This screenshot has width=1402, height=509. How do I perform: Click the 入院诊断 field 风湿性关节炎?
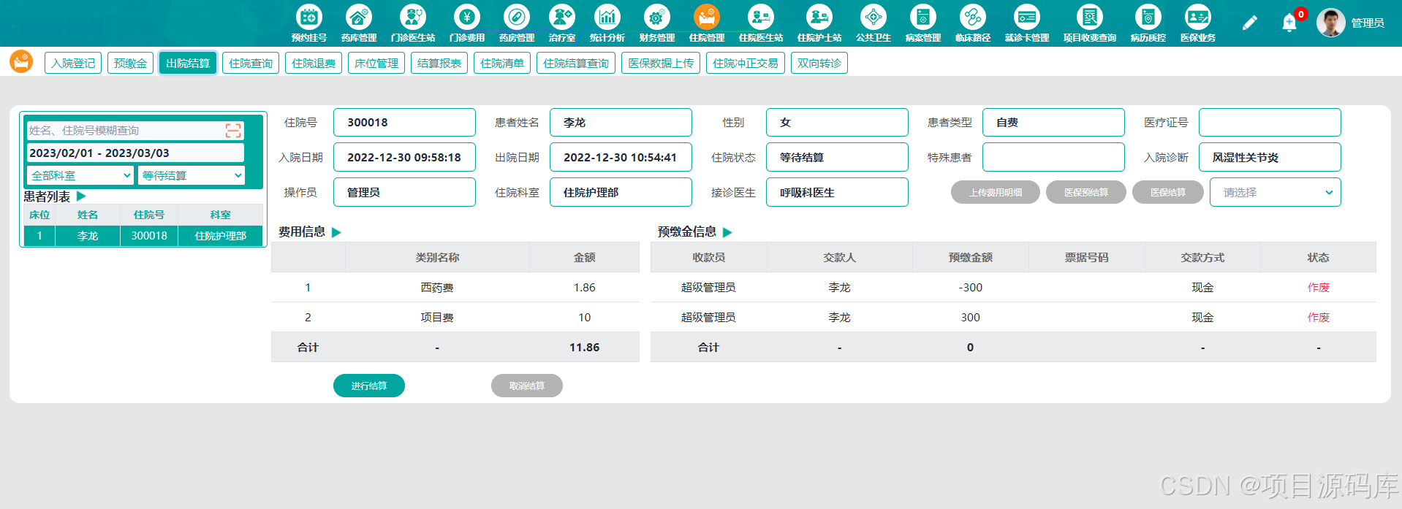pyautogui.click(x=1270, y=157)
